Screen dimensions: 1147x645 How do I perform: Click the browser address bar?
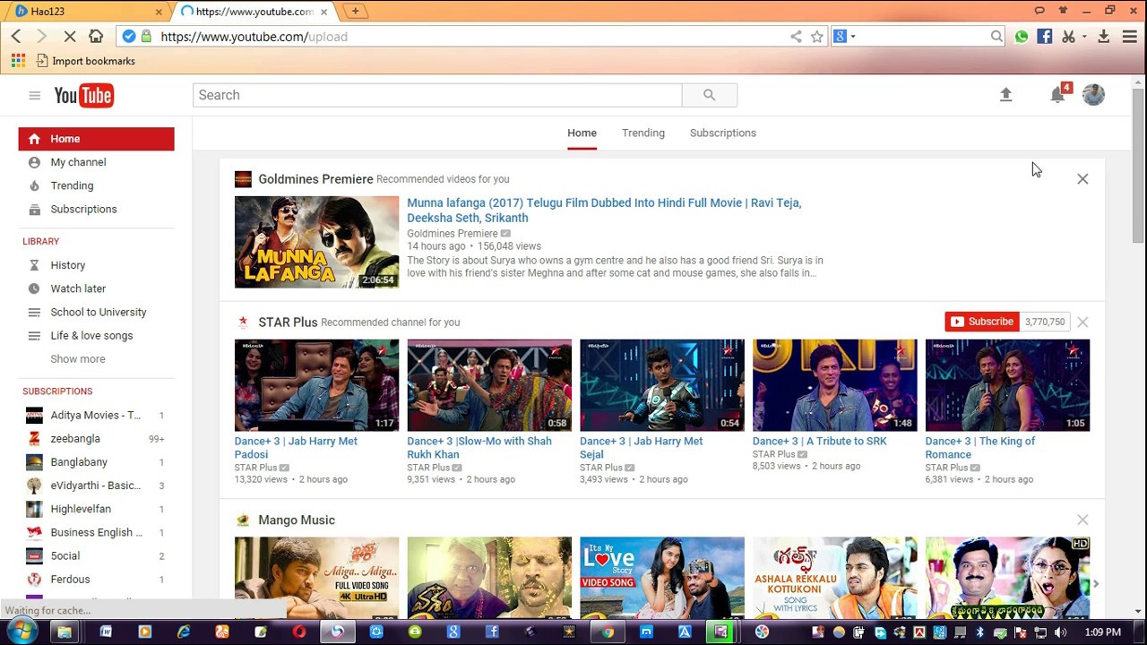470,37
